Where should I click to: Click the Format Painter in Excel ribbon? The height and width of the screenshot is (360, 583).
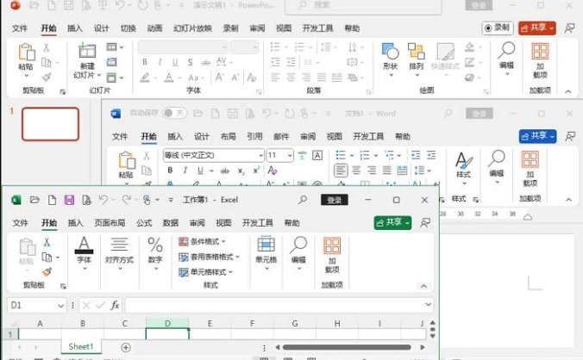[47, 272]
